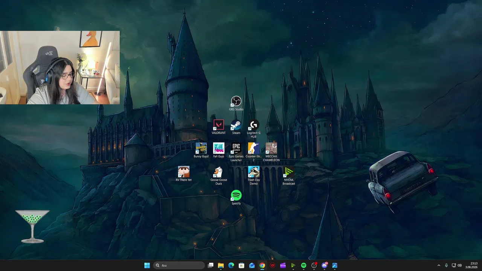Switch to OBS on the taskbar
The height and width of the screenshot is (271, 482).
pos(314,265)
